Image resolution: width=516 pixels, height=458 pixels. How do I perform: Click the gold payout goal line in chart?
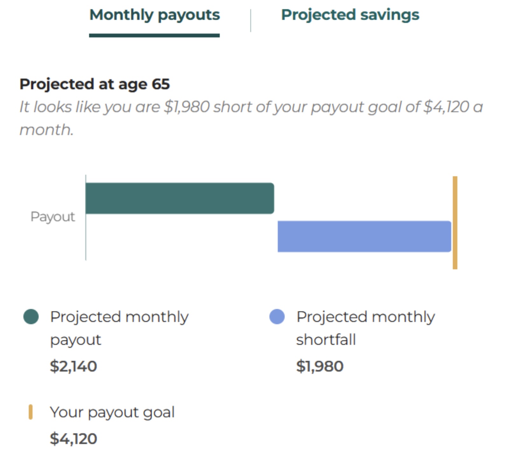pos(455,222)
